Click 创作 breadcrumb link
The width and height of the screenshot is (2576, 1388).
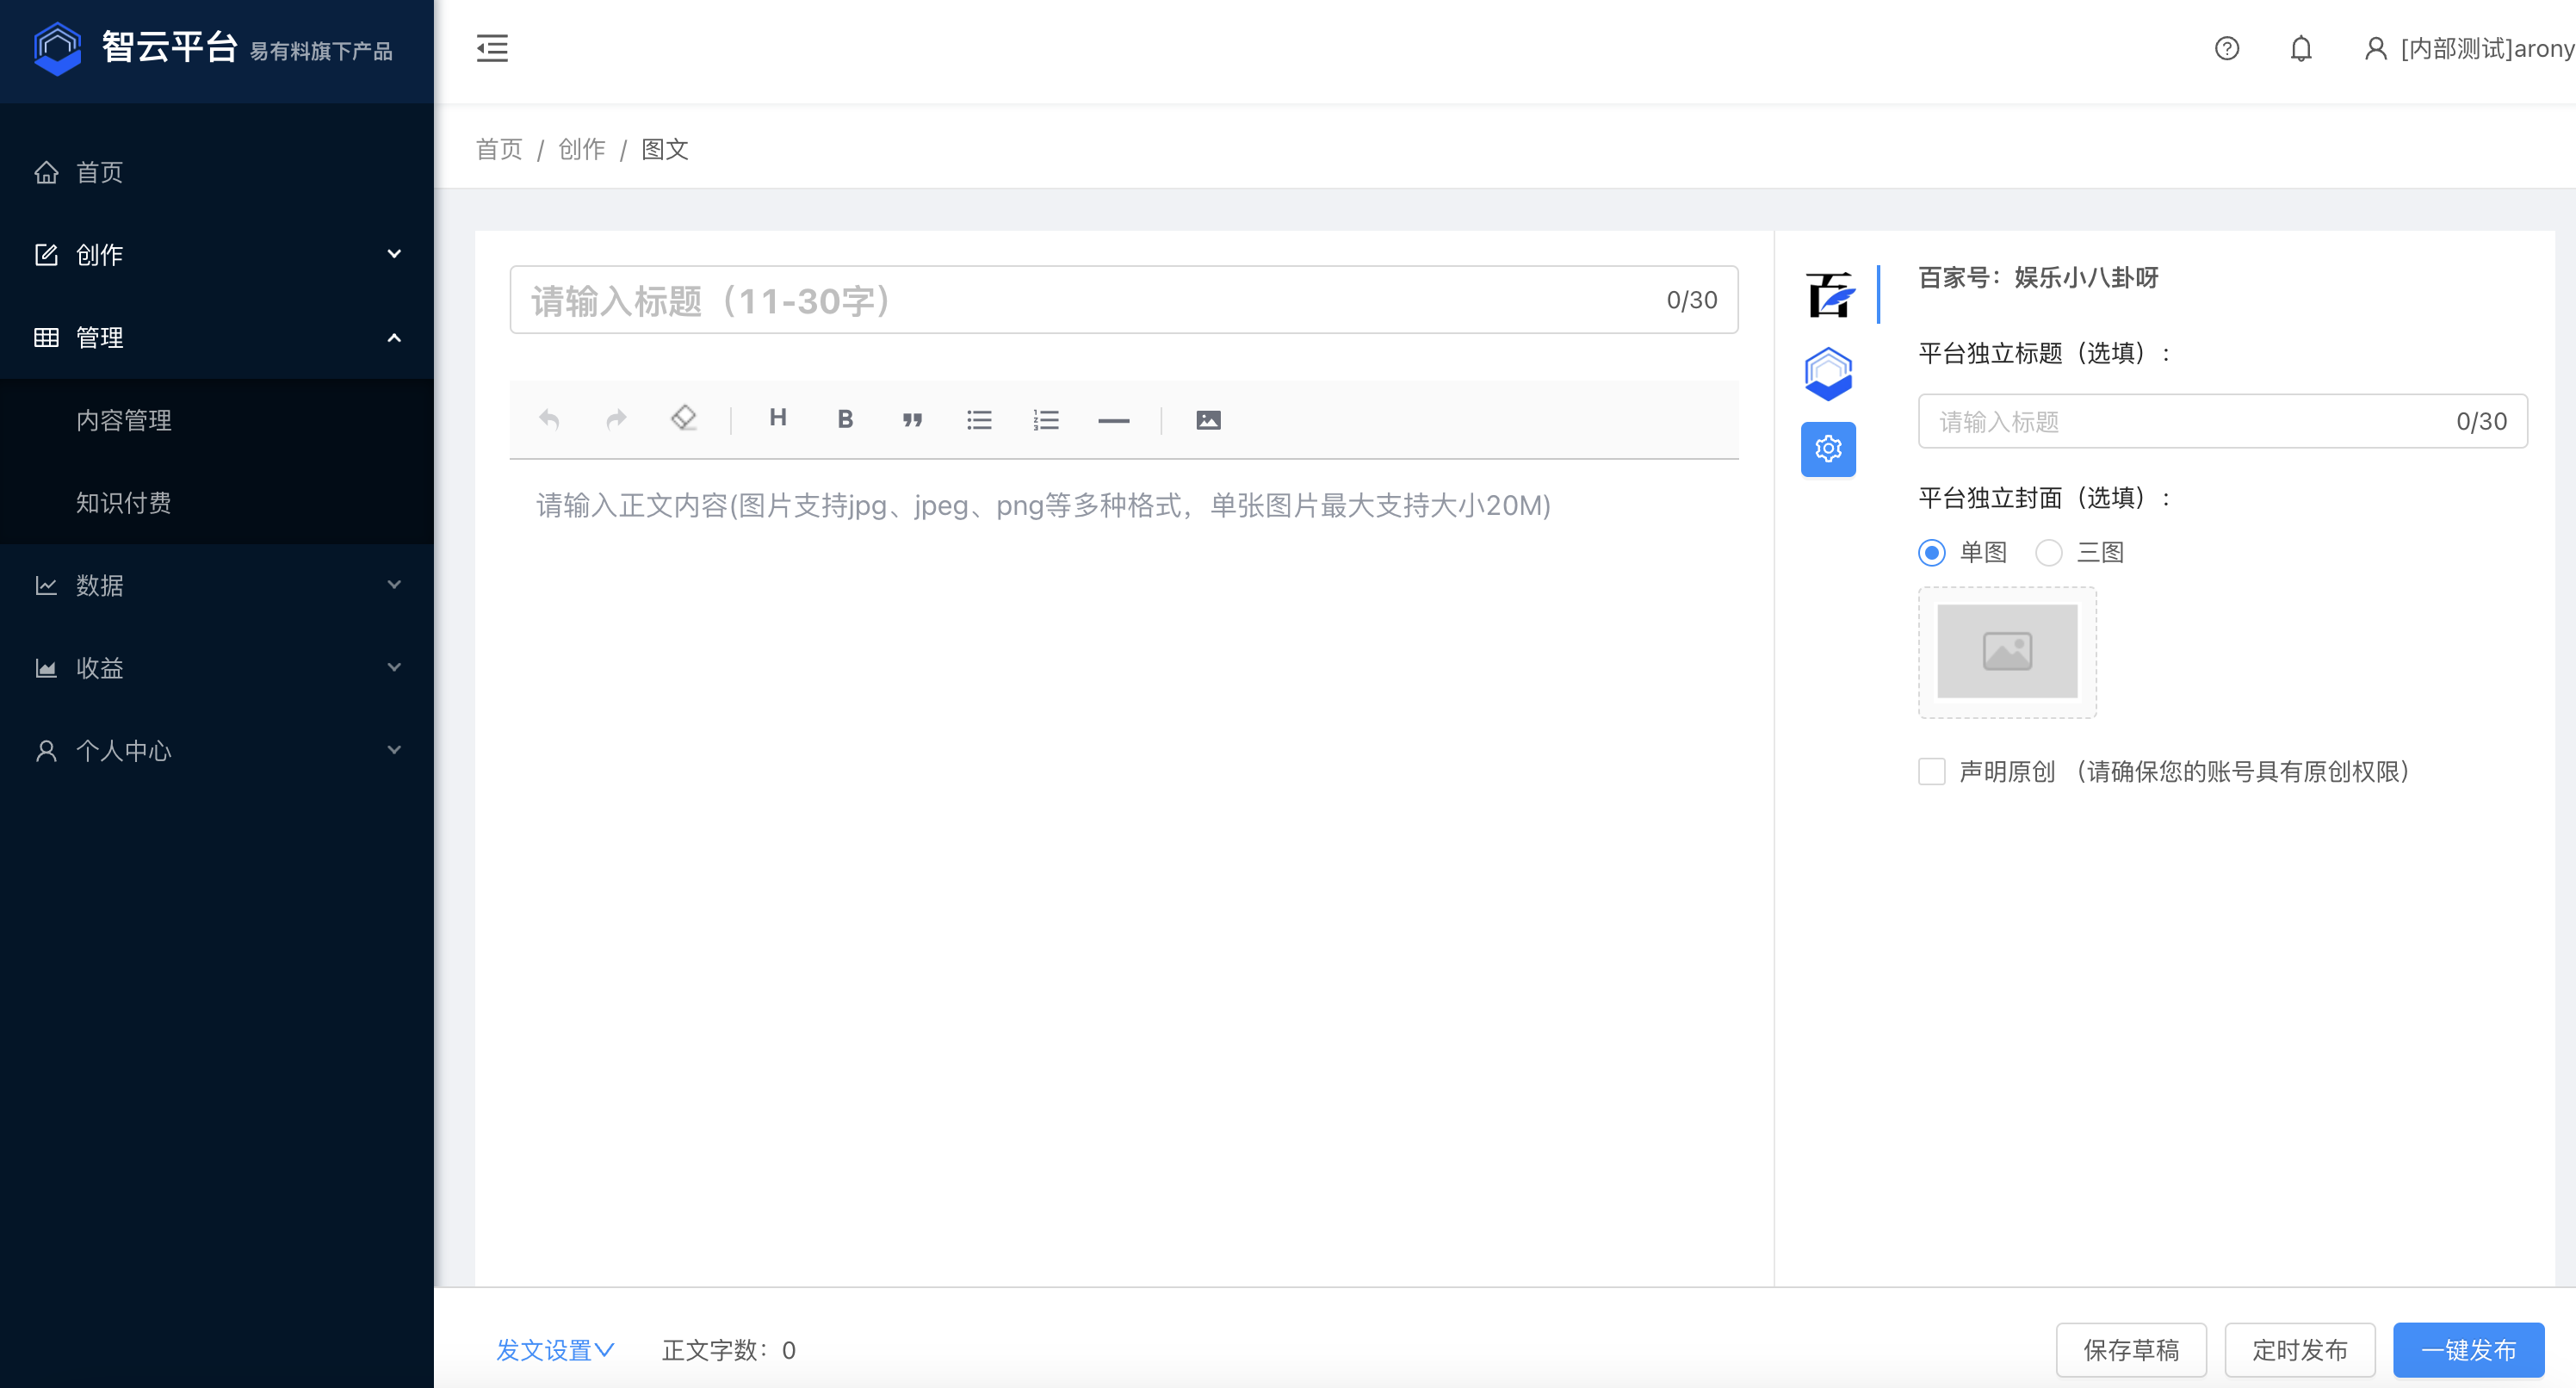point(581,149)
